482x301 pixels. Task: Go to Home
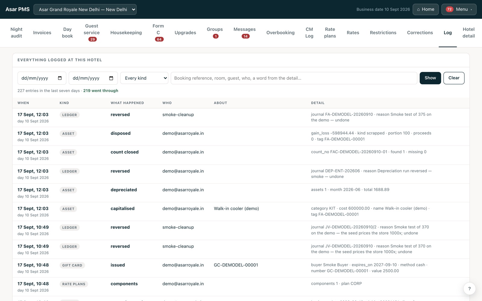coord(425,9)
